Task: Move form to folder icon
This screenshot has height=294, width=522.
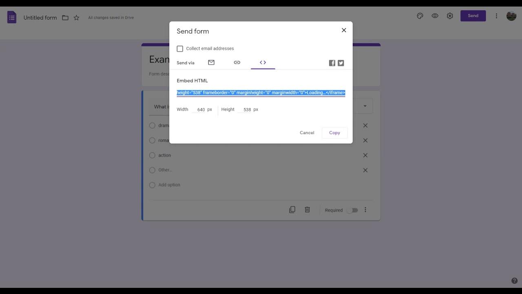Action: (65, 18)
